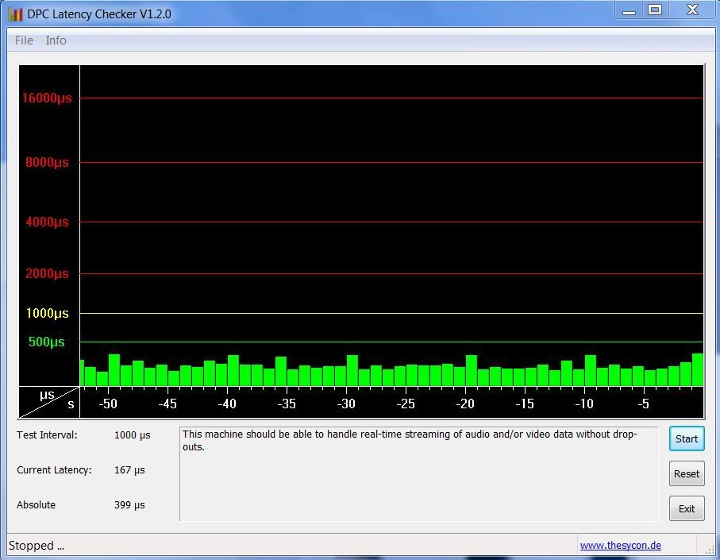Click the "-15" time axis label
Viewport: 720px width, 560px height.
click(x=525, y=404)
